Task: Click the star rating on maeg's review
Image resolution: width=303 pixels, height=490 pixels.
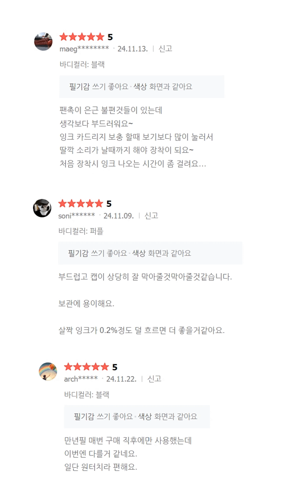Action: [82, 37]
